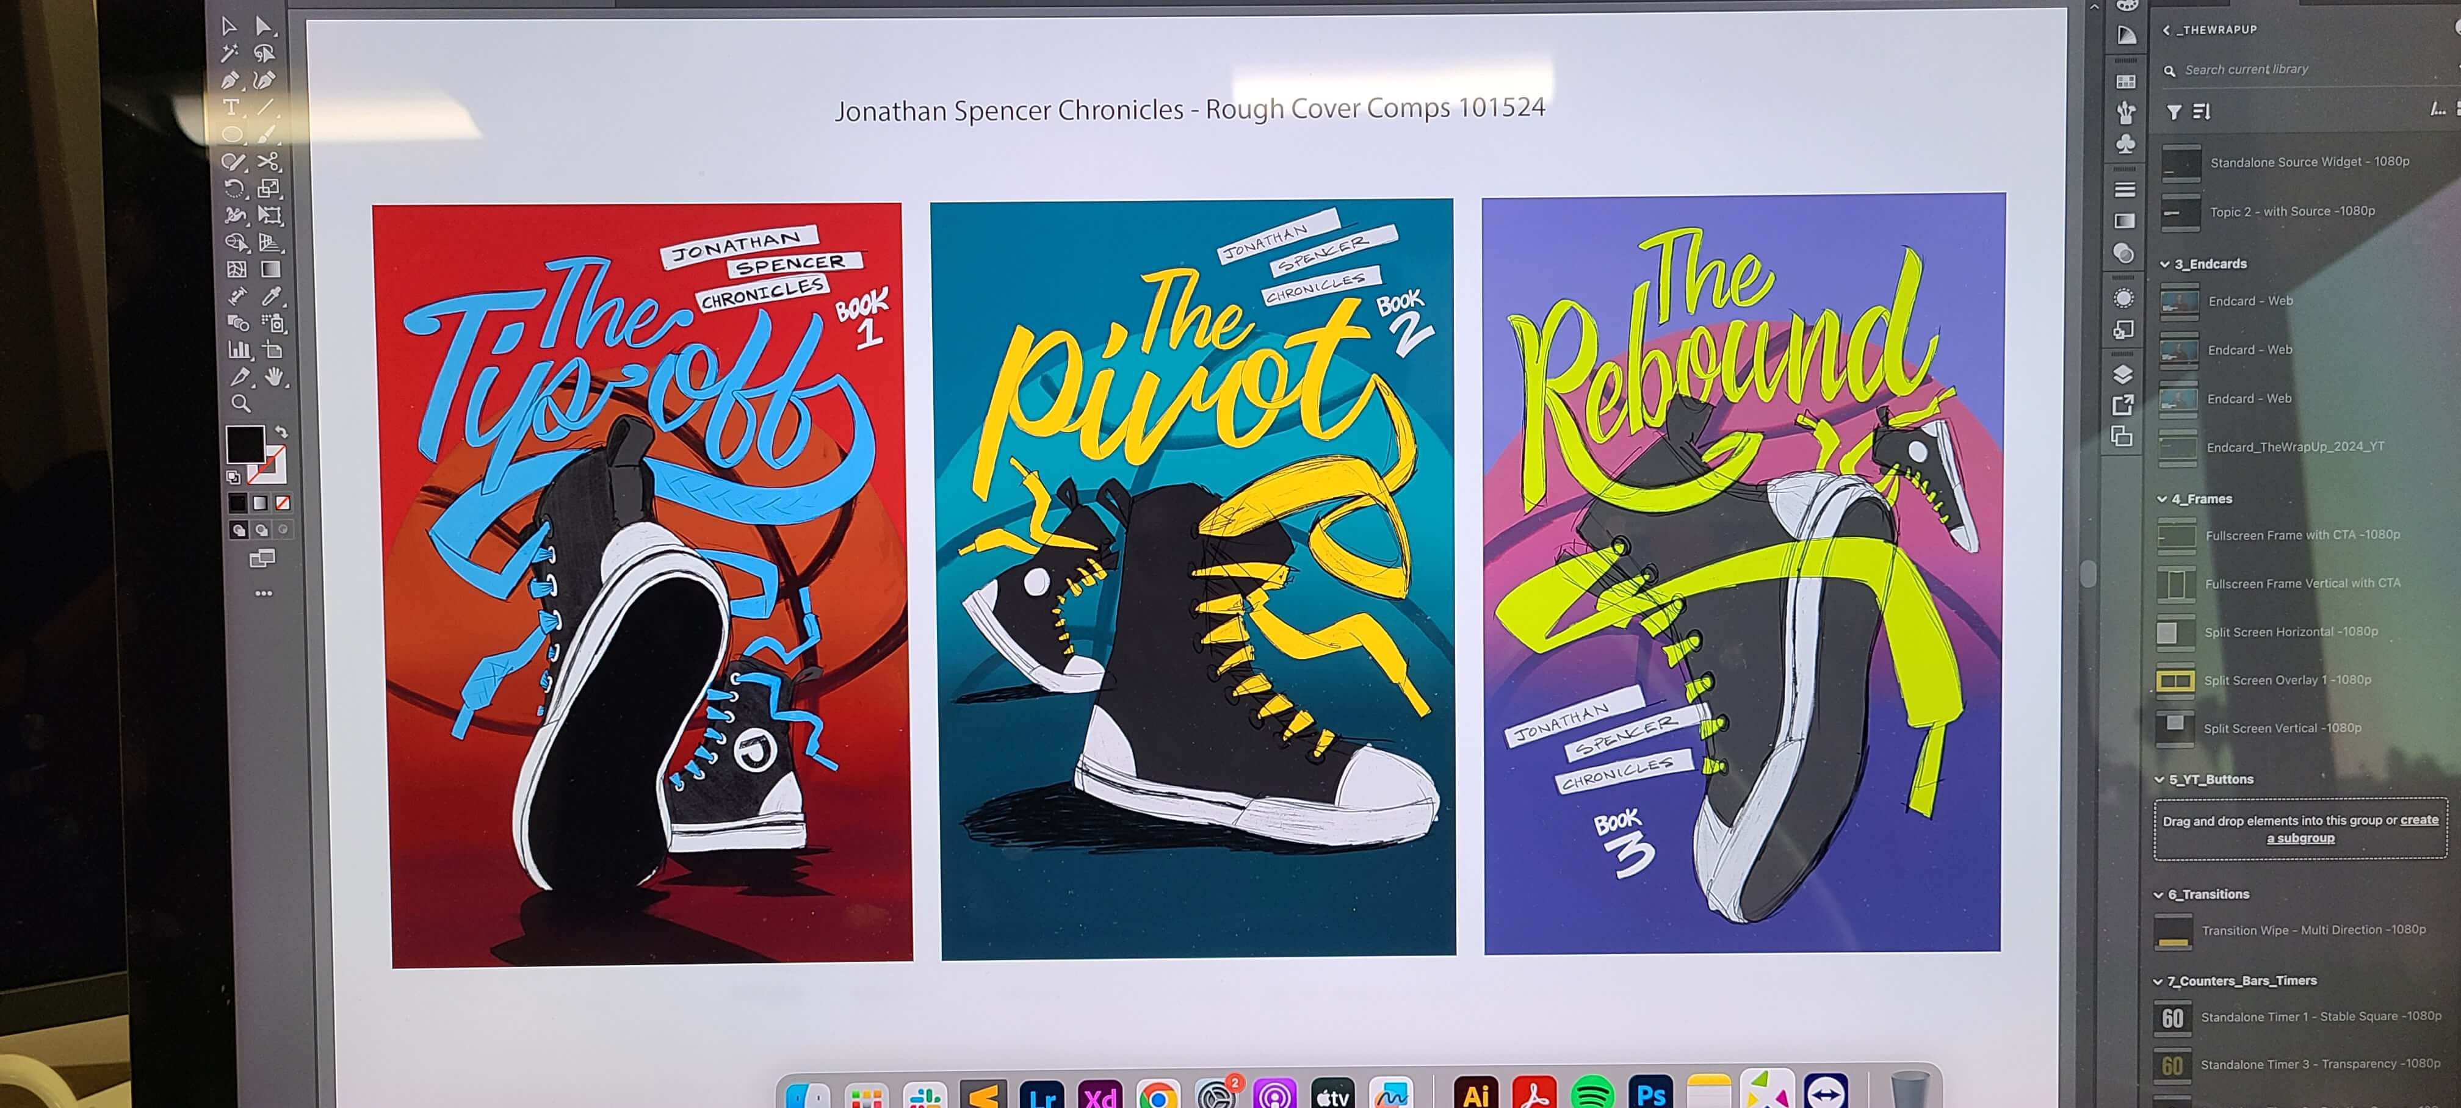Enable Draw Behind mode
2461x1108 pixels.
(x=261, y=530)
